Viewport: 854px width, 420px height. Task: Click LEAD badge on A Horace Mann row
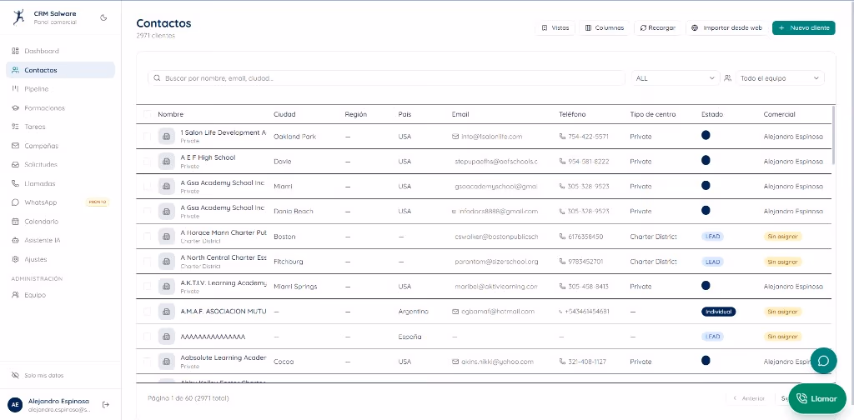712,237
